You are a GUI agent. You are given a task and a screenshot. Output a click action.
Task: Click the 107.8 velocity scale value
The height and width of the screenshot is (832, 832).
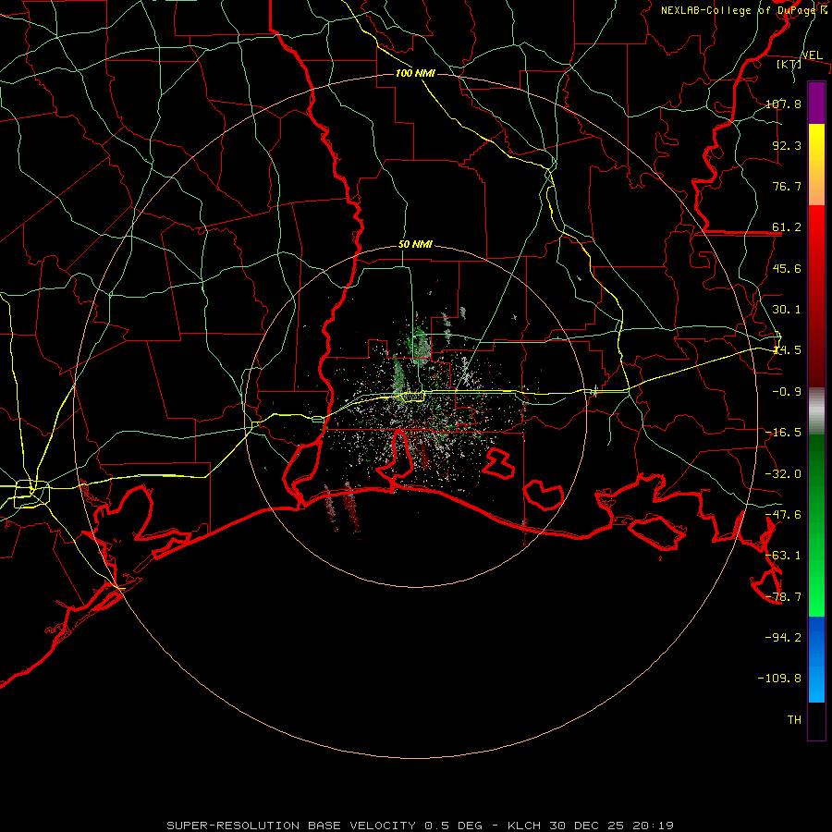784,104
